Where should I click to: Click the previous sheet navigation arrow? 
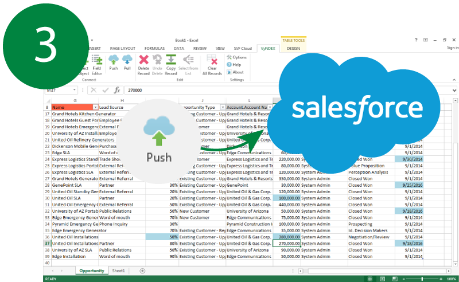point(53,271)
